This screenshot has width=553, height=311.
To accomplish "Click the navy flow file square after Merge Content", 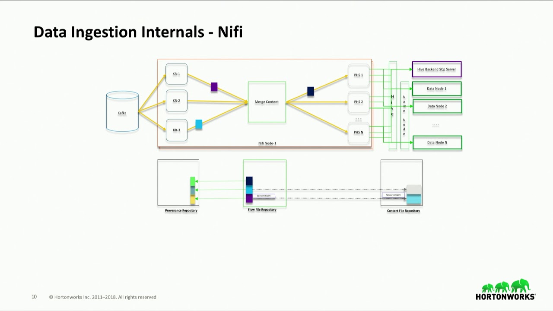I will [310, 91].
